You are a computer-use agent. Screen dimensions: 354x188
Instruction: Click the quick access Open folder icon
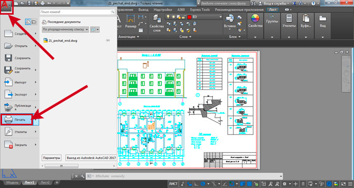pos(22,4)
